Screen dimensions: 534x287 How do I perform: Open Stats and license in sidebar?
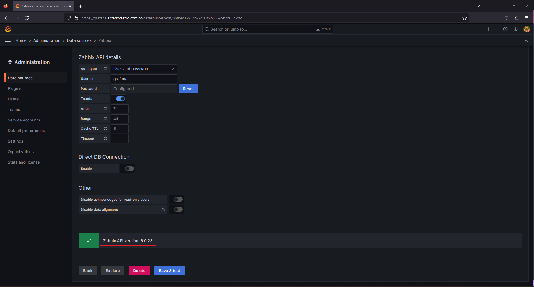[x=24, y=162]
